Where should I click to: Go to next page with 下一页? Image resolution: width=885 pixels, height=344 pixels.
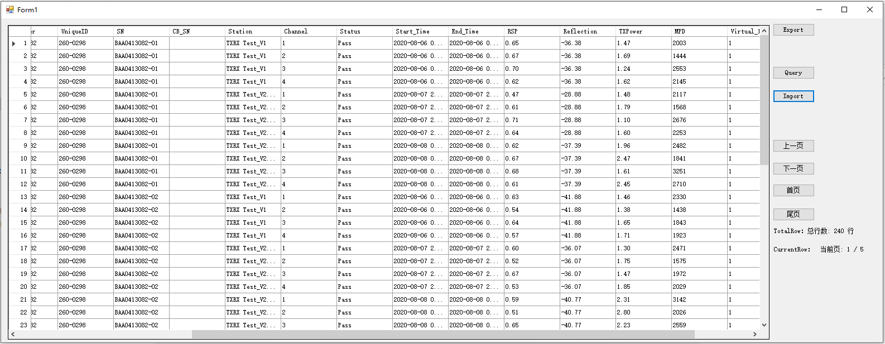[x=793, y=168]
